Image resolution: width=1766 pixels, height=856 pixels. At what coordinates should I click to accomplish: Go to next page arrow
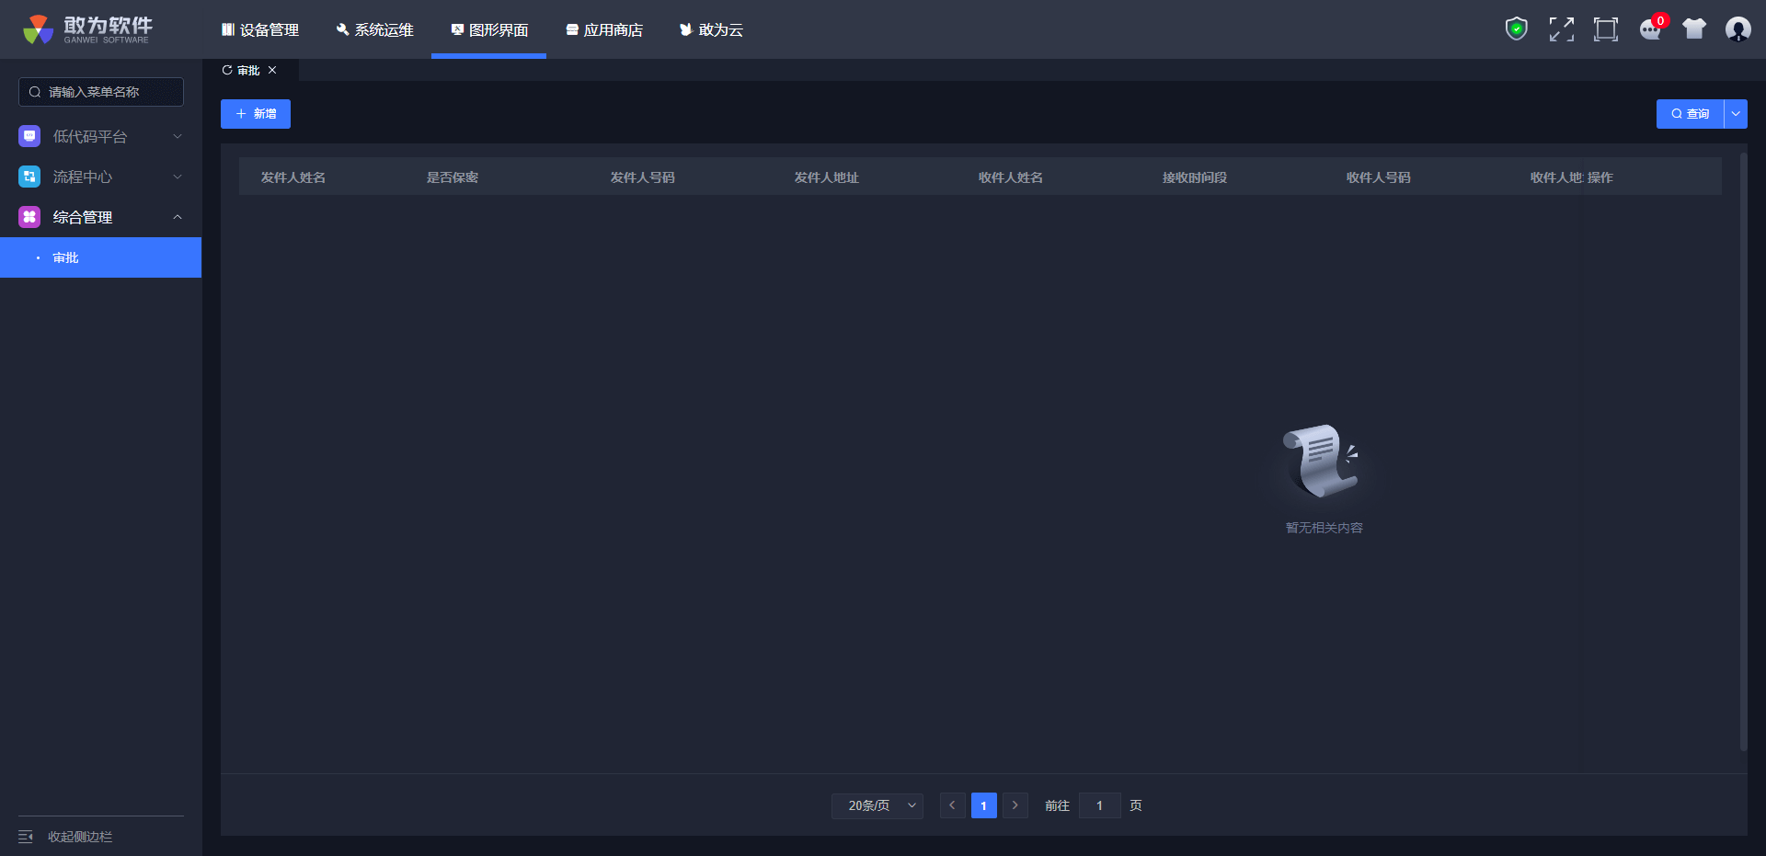tap(1015, 805)
